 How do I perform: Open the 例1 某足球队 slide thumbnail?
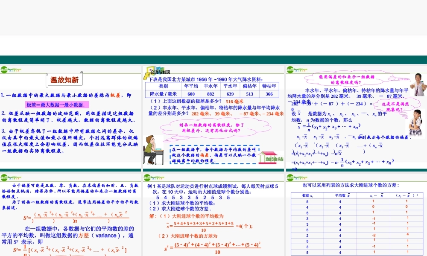click(213, 214)
